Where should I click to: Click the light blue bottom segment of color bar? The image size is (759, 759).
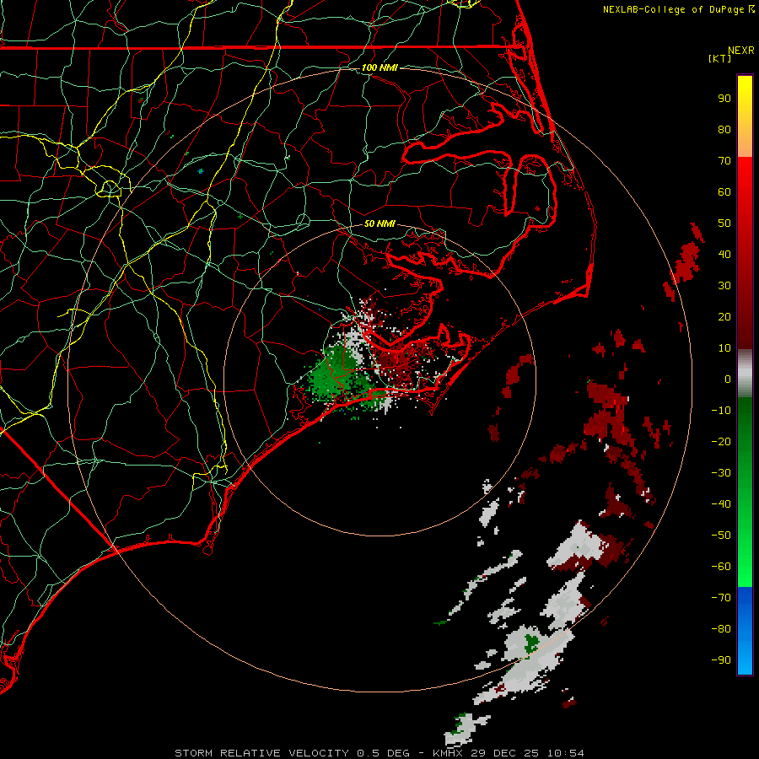pyautogui.click(x=745, y=660)
